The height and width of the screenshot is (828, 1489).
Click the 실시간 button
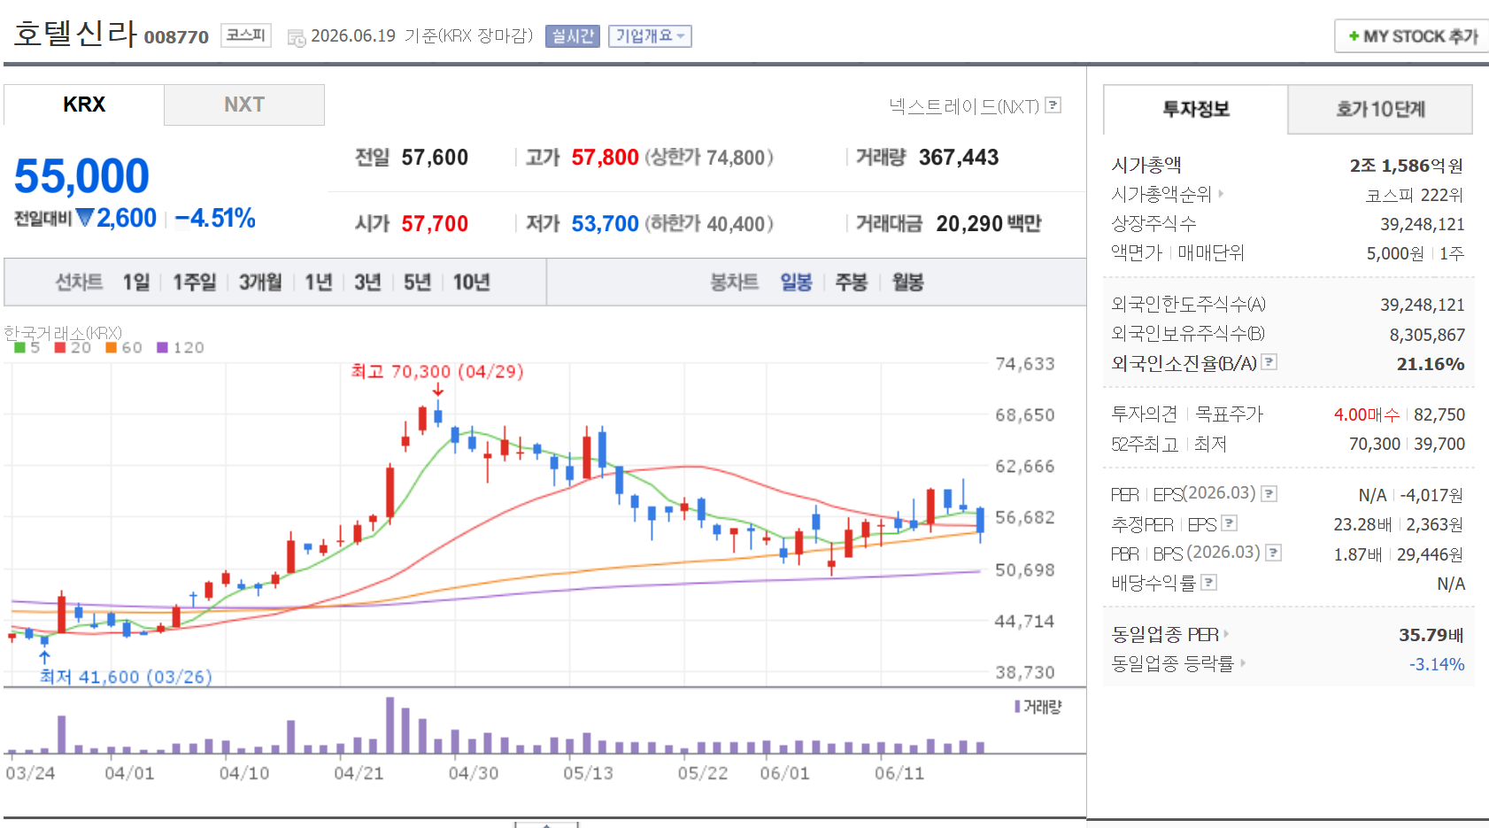point(573,36)
